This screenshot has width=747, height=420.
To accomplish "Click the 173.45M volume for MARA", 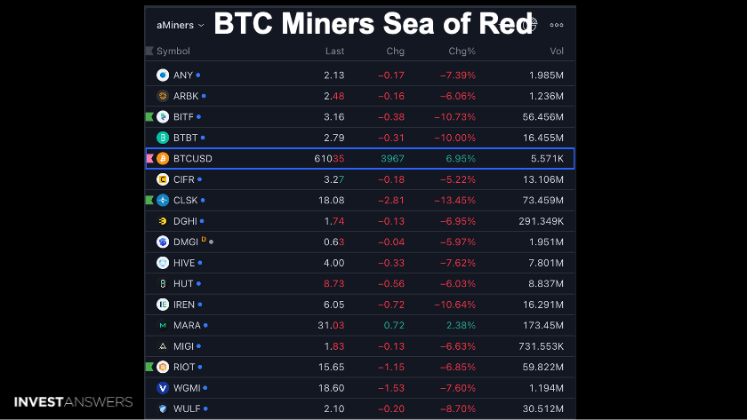I will (543, 325).
